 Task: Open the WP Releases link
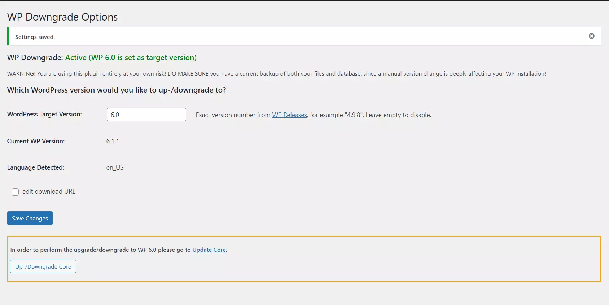point(289,115)
